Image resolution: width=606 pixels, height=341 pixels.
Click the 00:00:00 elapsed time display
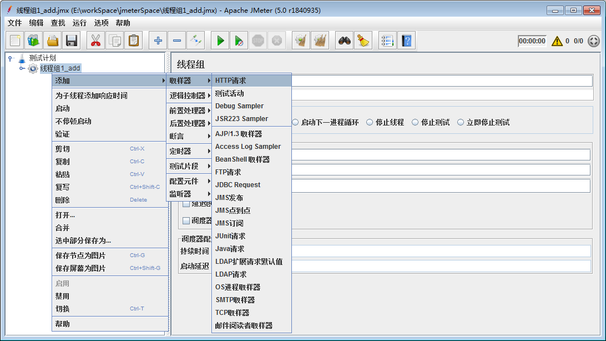click(x=532, y=41)
